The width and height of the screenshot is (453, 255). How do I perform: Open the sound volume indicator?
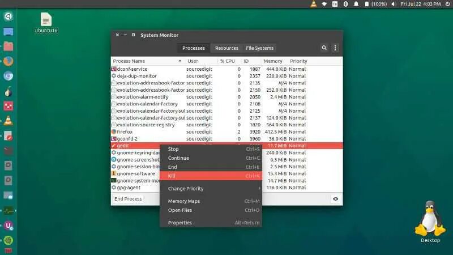(394, 4)
